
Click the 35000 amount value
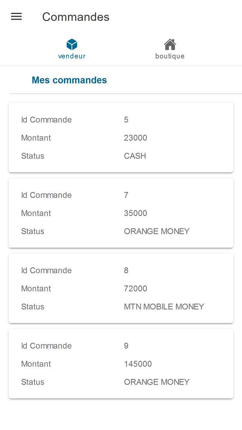tap(135, 213)
